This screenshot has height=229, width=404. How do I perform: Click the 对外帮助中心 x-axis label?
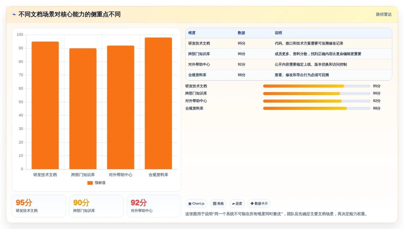click(120, 175)
